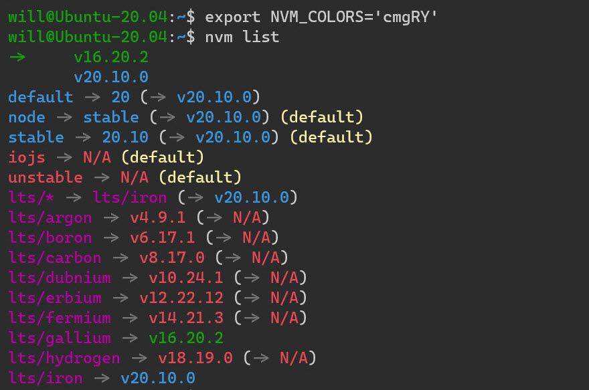Click the "lts/boron" alias name
This screenshot has height=390, width=589.
click(x=50, y=238)
